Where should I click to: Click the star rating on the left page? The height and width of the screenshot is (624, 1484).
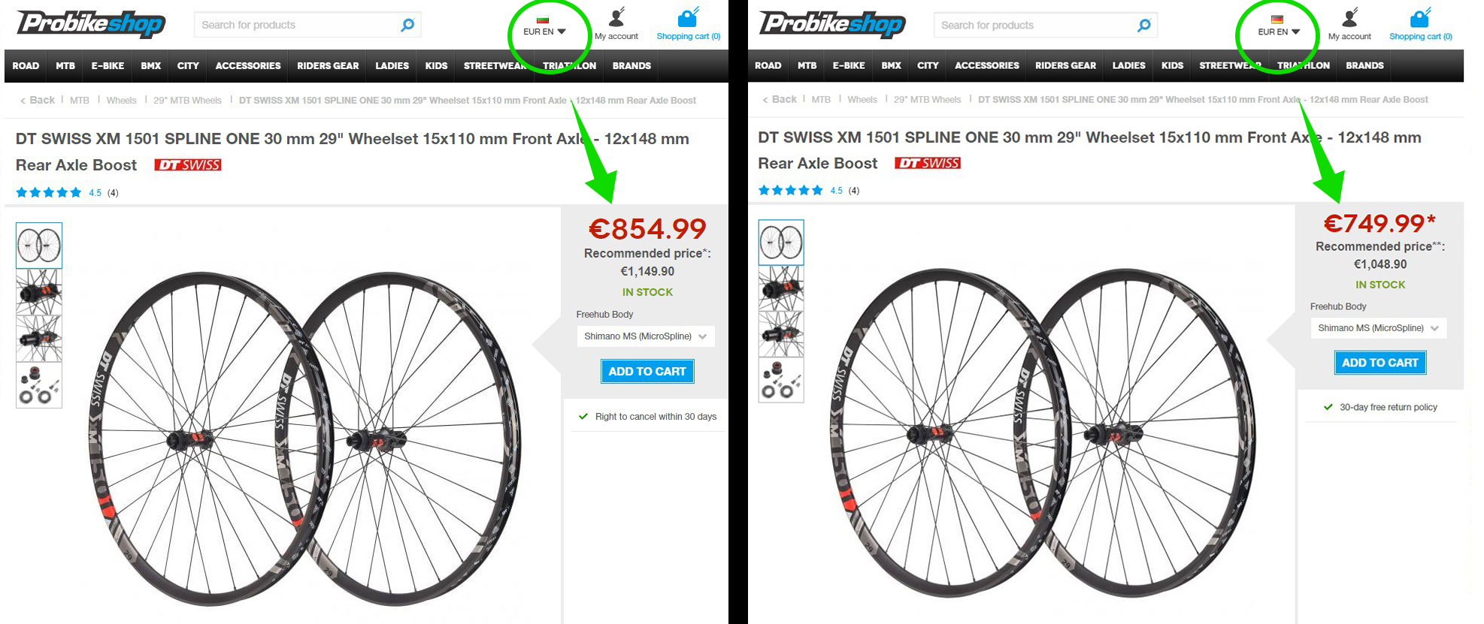coord(49,193)
